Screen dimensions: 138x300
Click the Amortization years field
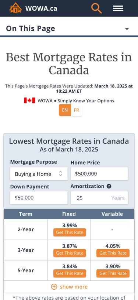[x=99, y=198]
